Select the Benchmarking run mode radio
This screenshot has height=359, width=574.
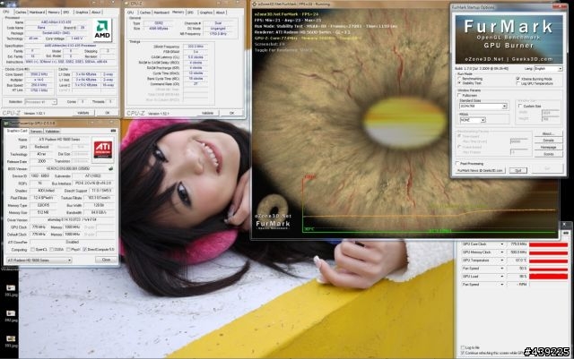(460, 79)
